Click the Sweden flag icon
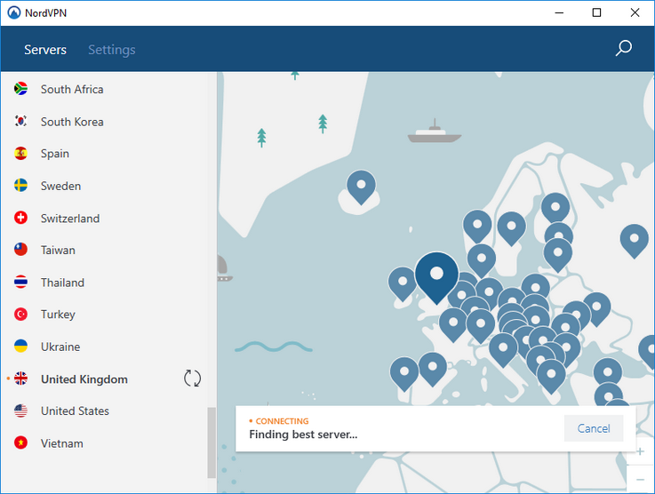Viewport: 655px width, 494px height. pyautogui.click(x=20, y=186)
